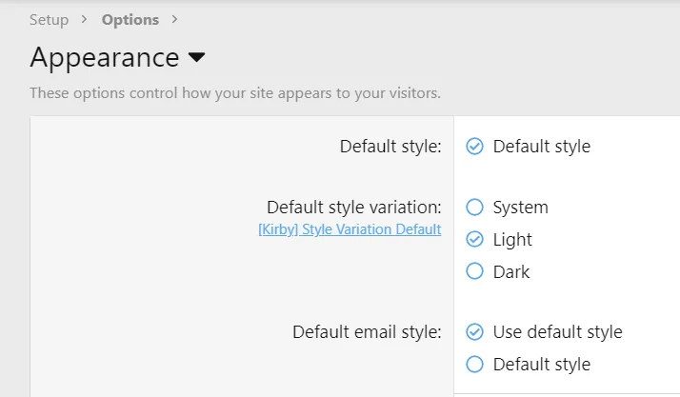Click the chevron after the Setup breadcrumb
Image resolution: width=680 pixels, height=397 pixels.
point(85,20)
